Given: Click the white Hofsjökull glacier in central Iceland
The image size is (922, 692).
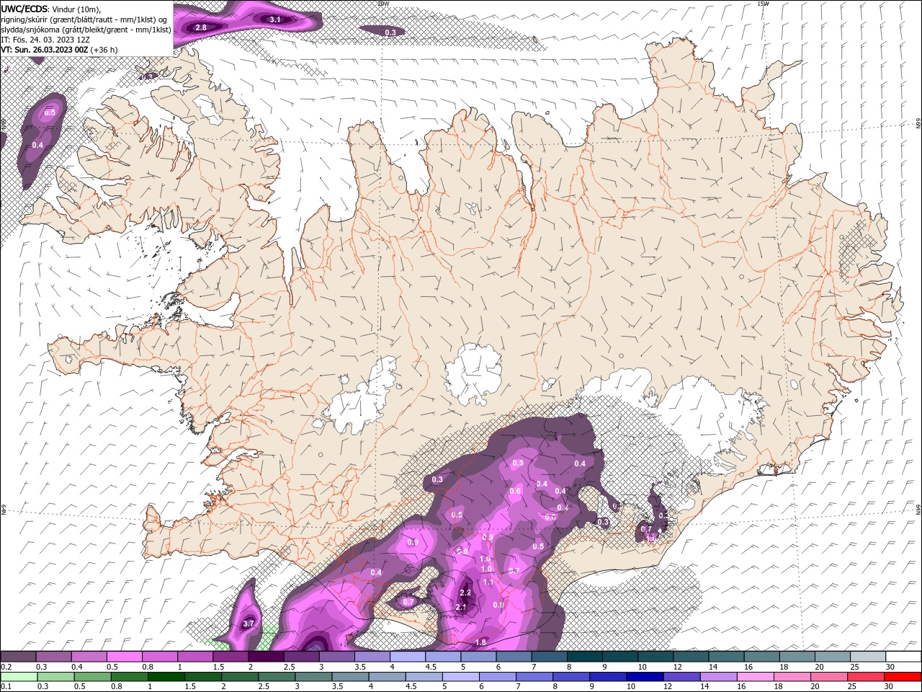Looking at the screenshot, I should pyautogui.click(x=473, y=373).
